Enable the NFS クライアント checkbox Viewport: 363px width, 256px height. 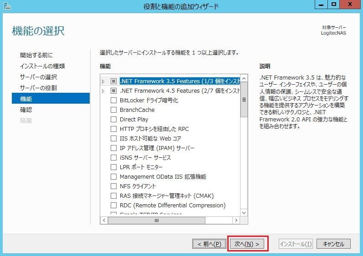(113, 186)
